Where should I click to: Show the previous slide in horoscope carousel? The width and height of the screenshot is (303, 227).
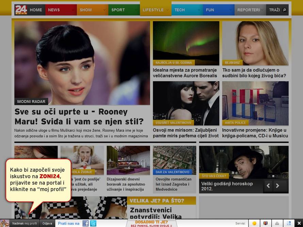click(x=268, y=186)
